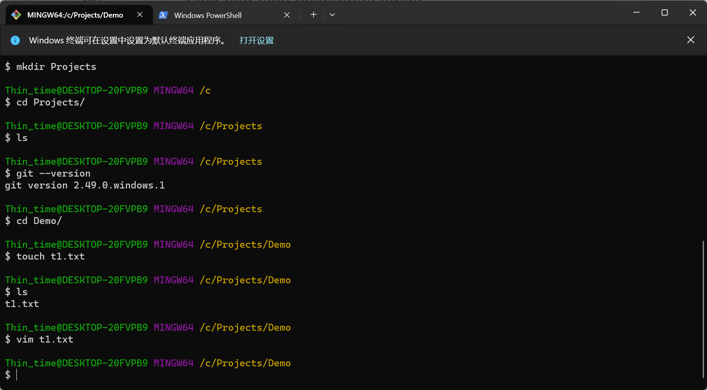Click the vertical scrollbar thumb in the terminal

703,309
